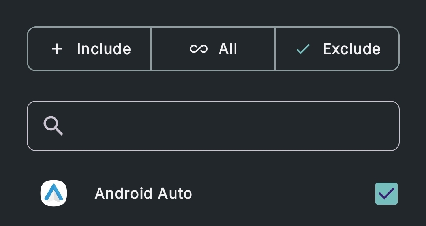The width and height of the screenshot is (426, 226).
Task: Switch to the Include mode tab
Action: (89, 49)
